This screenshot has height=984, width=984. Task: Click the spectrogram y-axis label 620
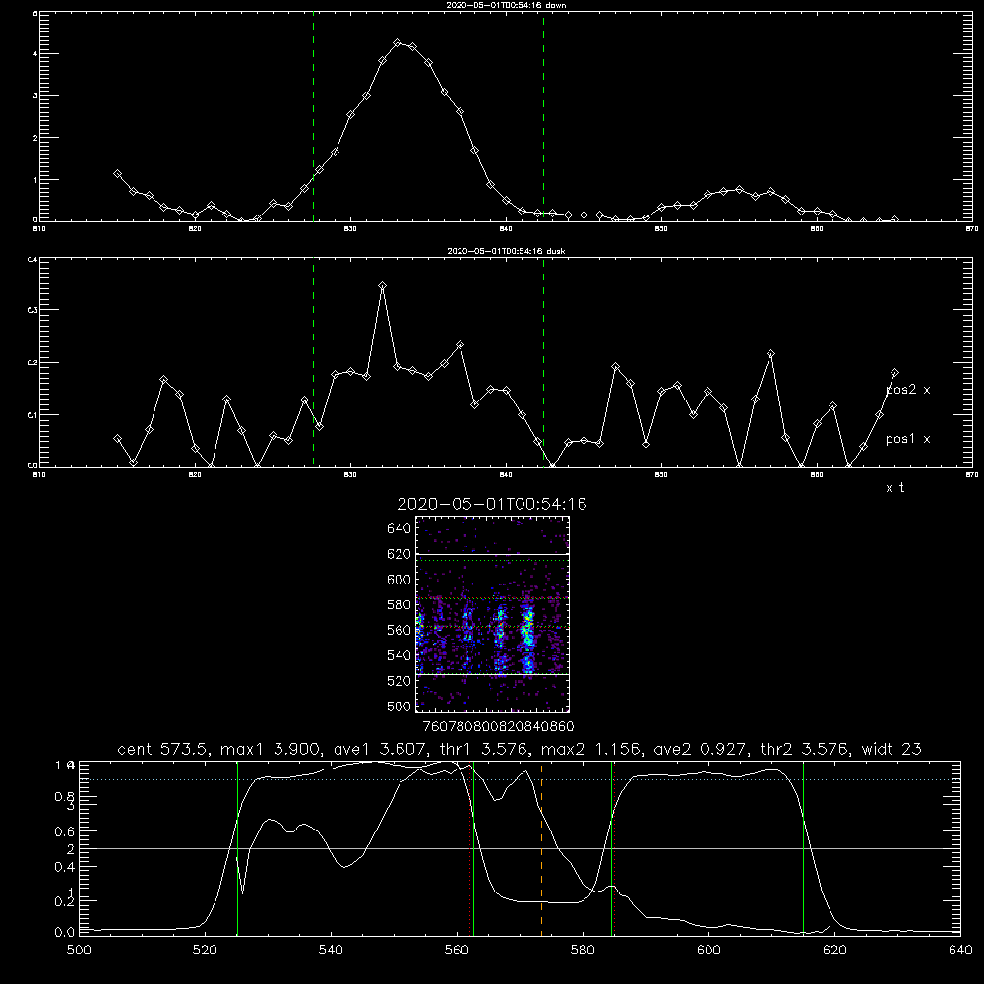400,554
